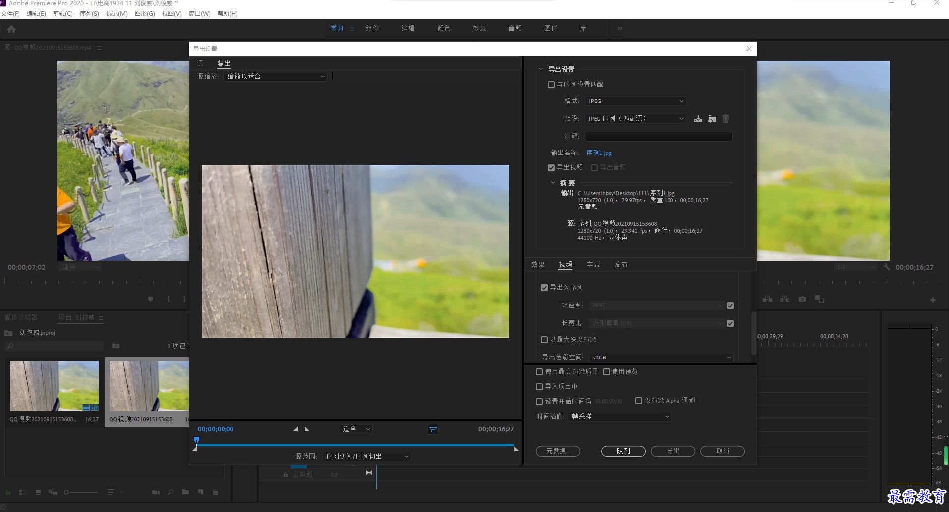
Task: Switch to the Effects tab in export settings
Action: (x=538, y=265)
